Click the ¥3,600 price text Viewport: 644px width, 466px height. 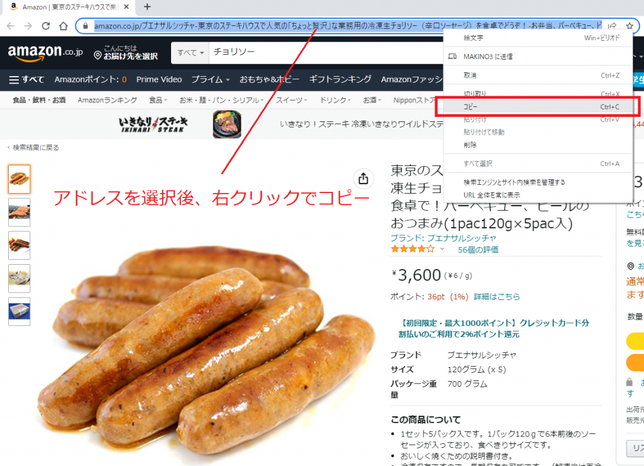coord(416,275)
